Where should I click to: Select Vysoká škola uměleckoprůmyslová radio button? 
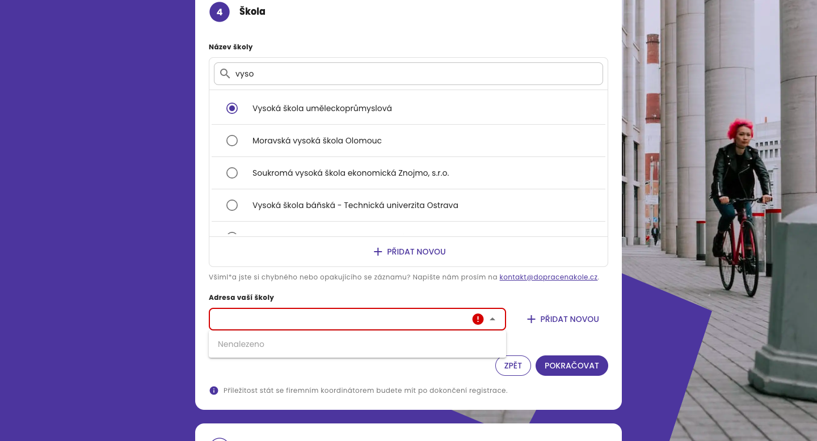(x=232, y=108)
